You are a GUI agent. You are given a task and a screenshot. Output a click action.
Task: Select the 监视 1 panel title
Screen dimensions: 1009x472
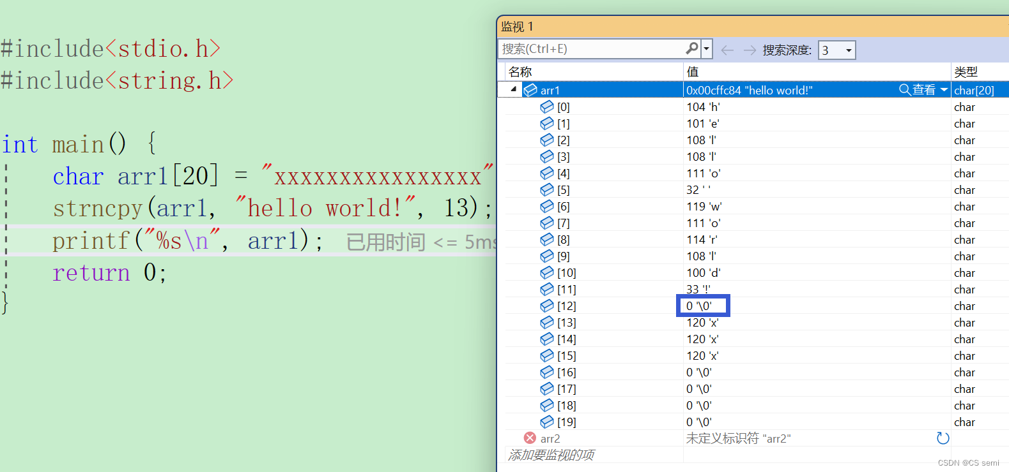click(517, 26)
